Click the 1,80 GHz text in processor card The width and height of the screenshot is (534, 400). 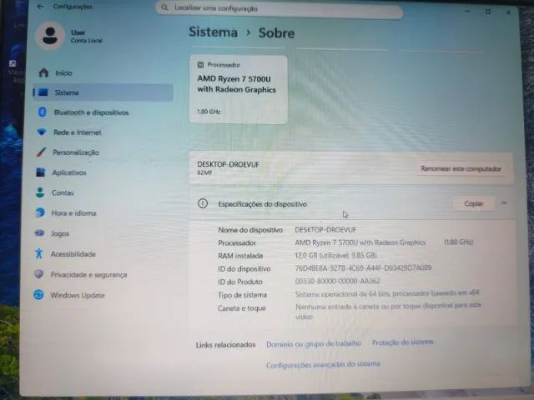(x=209, y=112)
